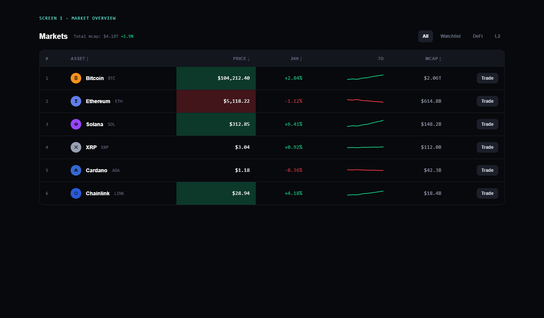This screenshot has width=544, height=318.
Task: Click the Markets heading
Action: click(x=53, y=36)
